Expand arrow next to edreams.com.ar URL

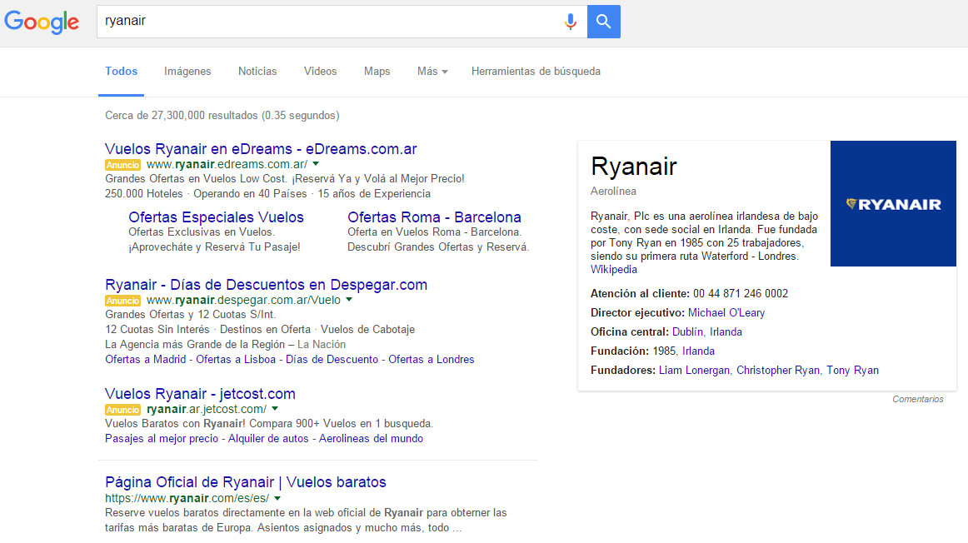tap(316, 164)
